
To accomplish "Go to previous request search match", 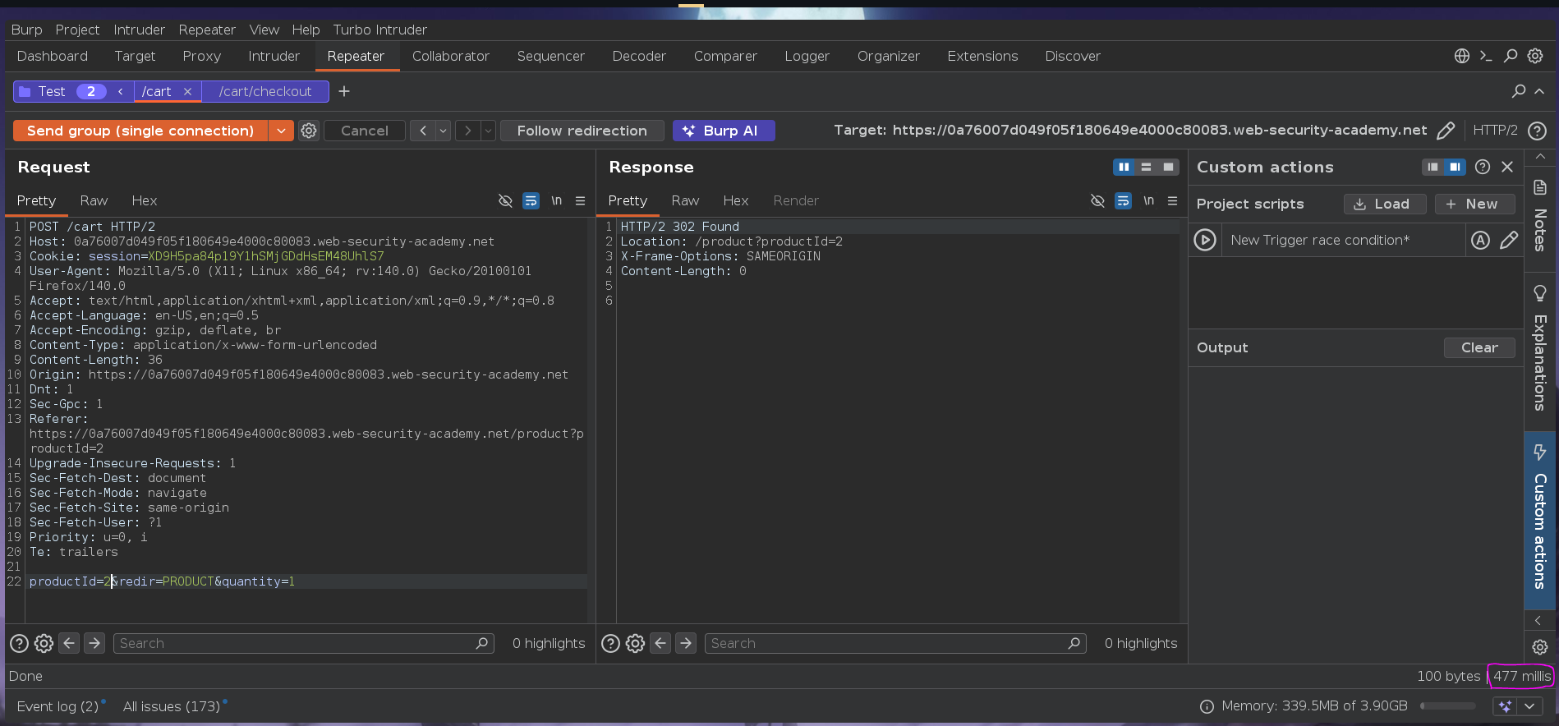I will pyautogui.click(x=69, y=643).
